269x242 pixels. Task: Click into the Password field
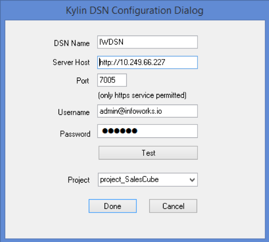pyautogui.click(x=147, y=131)
